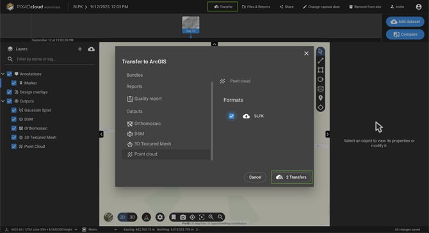This screenshot has width=429, height=233.
Task: Toggle the Orthomosaic layer checkbox
Action: (x=14, y=128)
